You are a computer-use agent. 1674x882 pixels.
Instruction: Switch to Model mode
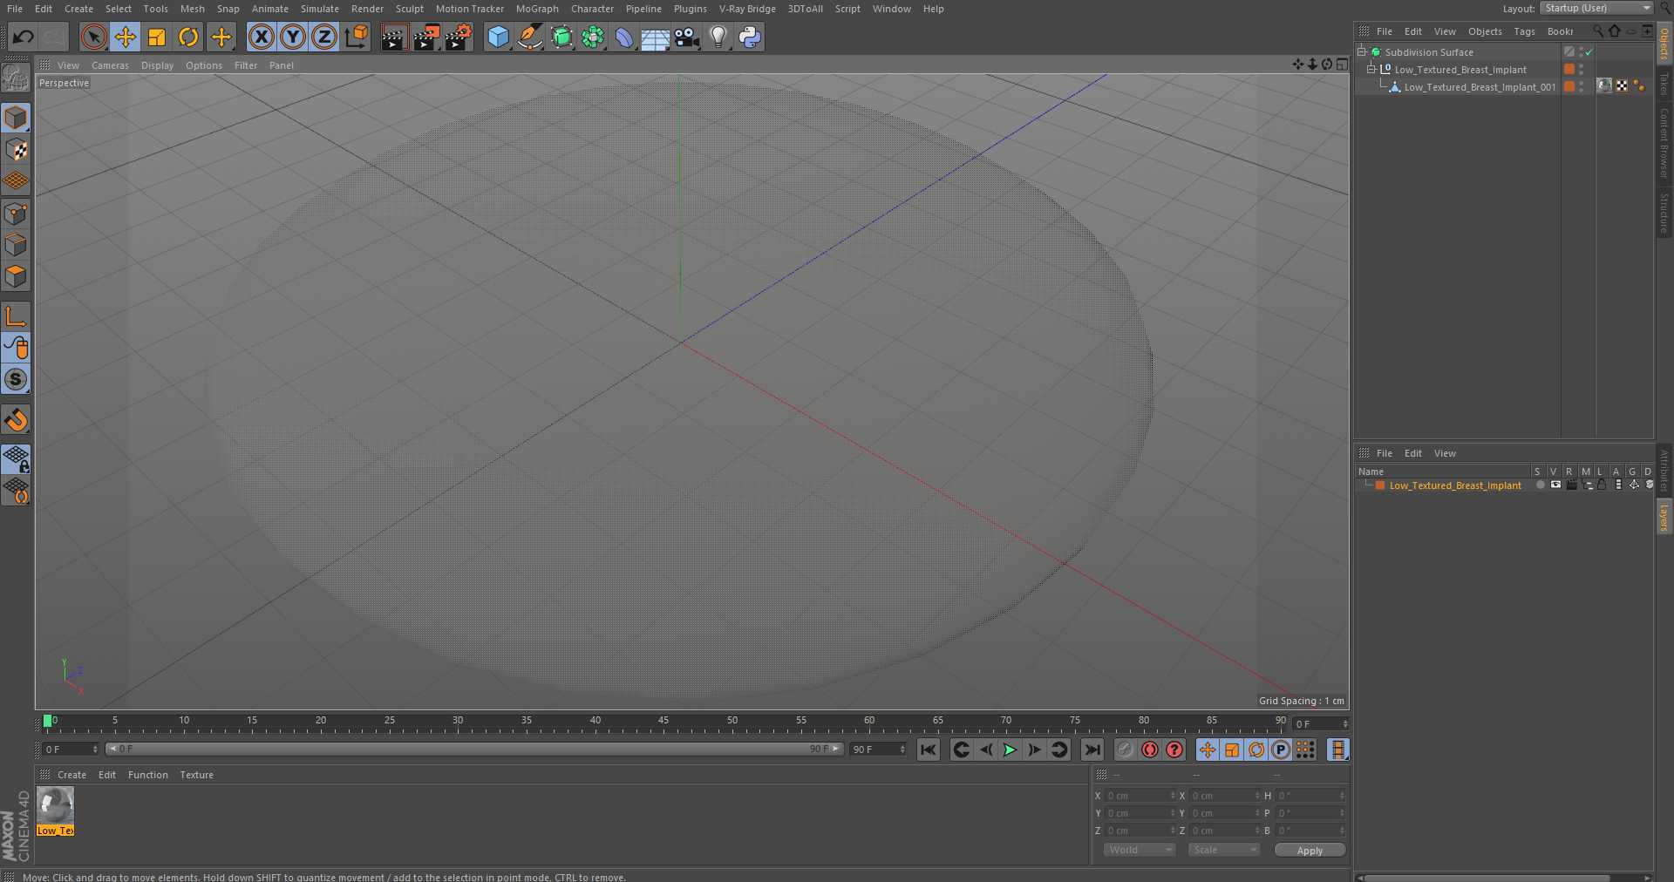[16, 118]
